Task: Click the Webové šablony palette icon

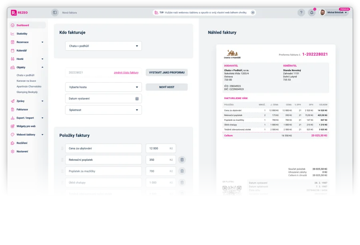Action: pyautogui.click(x=12, y=134)
